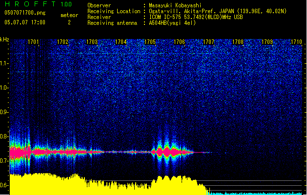The height and width of the screenshot is (195, 307).
Task: Click the 1.0 kHz axis label
Action: (x=4, y=88)
